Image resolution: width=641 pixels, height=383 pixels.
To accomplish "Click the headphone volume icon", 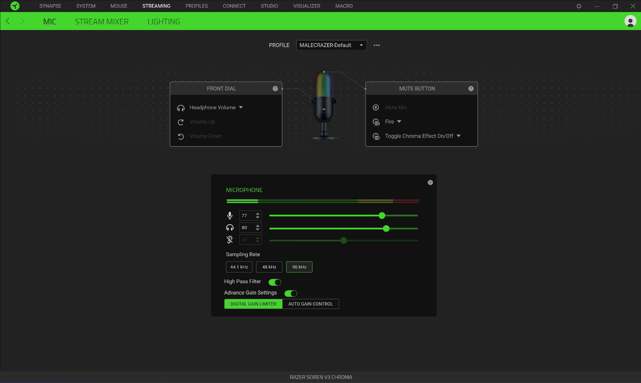I will (230, 228).
